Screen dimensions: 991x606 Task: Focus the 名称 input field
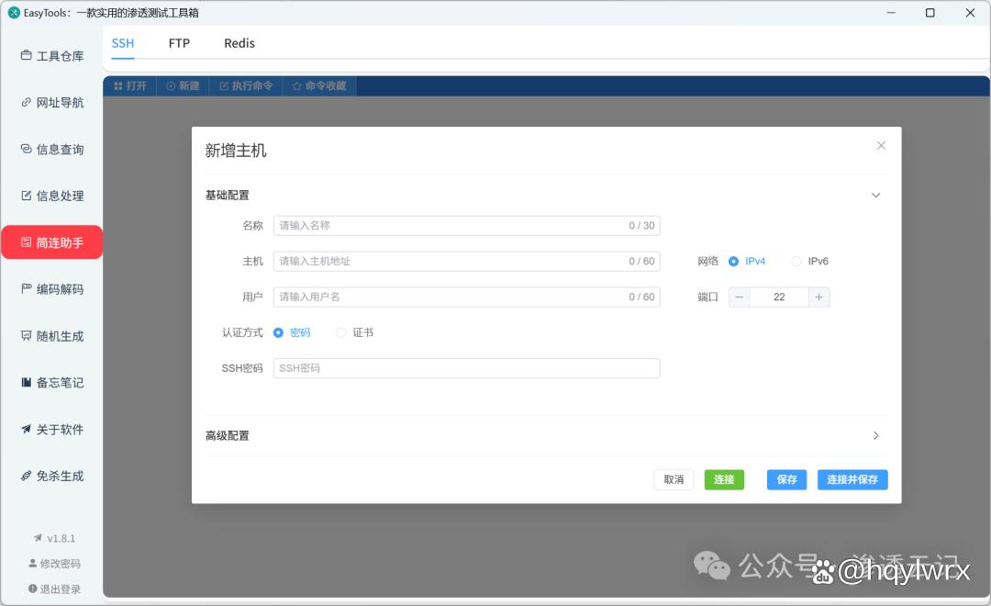pos(466,226)
